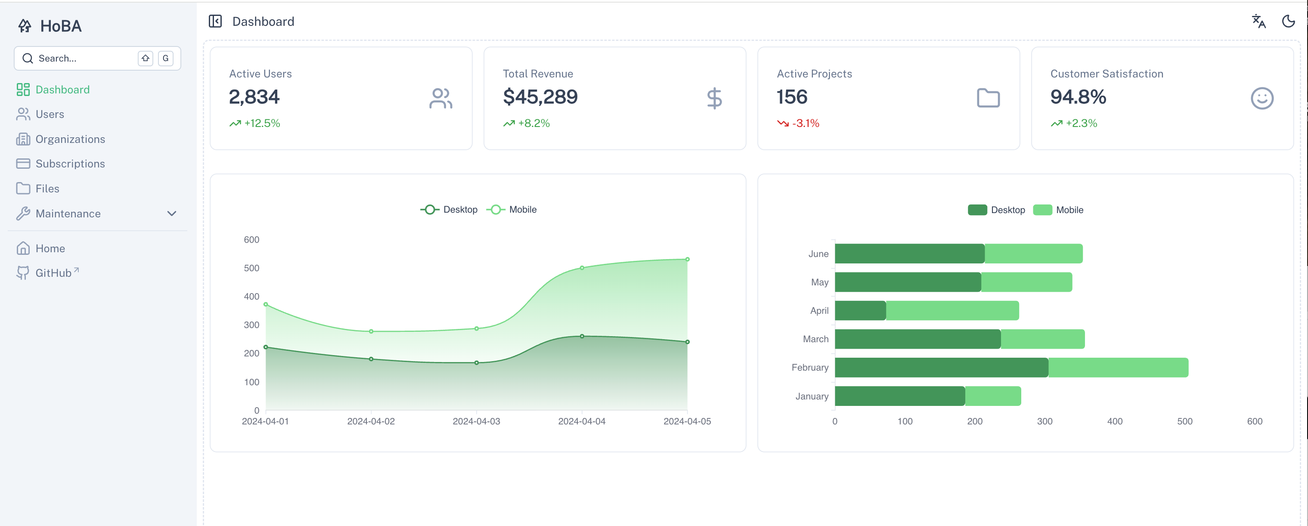The width and height of the screenshot is (1308, 526).
Task: Switch to the Dashboard view via the header title
Action: 263,21
